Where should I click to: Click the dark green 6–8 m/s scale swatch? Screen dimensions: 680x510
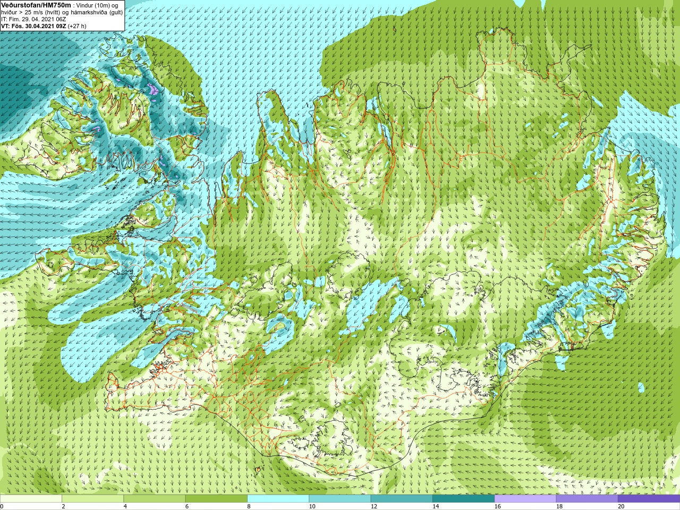(216, 498)
